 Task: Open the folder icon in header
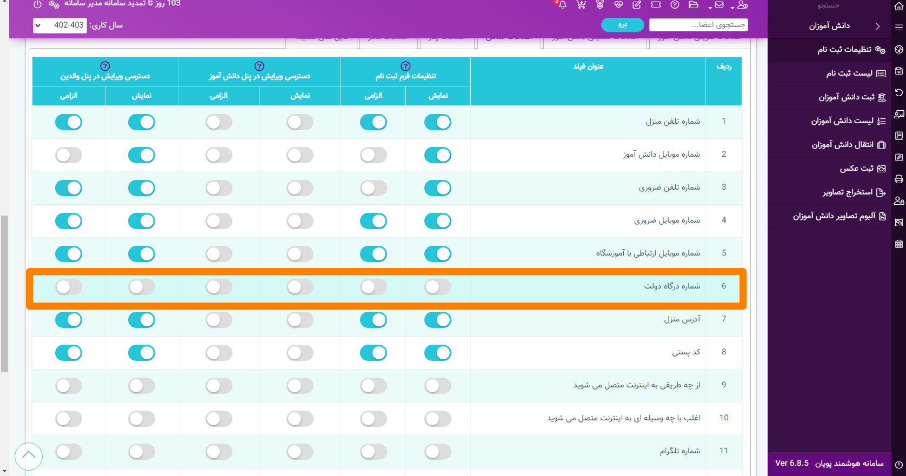tap(694, 5)
